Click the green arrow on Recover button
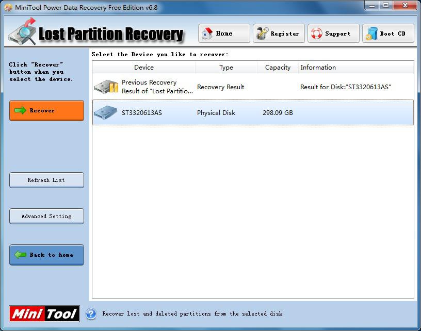Viewport: 421px width, 331px height. pyautogui.click(x=20, y=110)
